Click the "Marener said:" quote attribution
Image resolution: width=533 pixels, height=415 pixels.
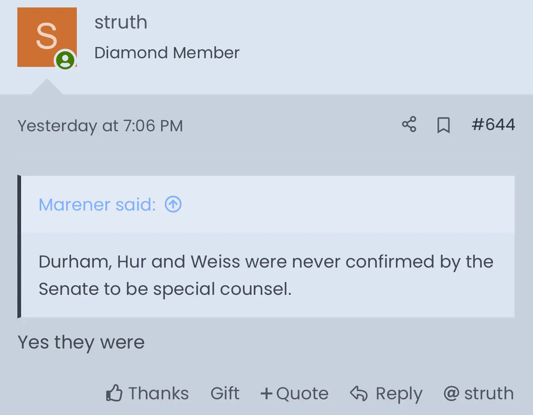pos(97,204)
